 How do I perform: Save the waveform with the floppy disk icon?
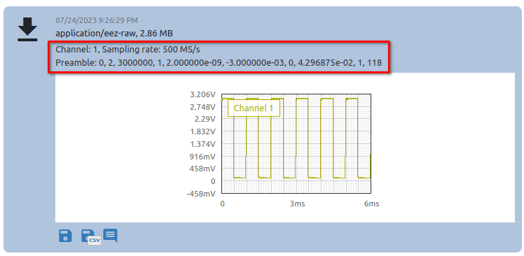(66, 236)
